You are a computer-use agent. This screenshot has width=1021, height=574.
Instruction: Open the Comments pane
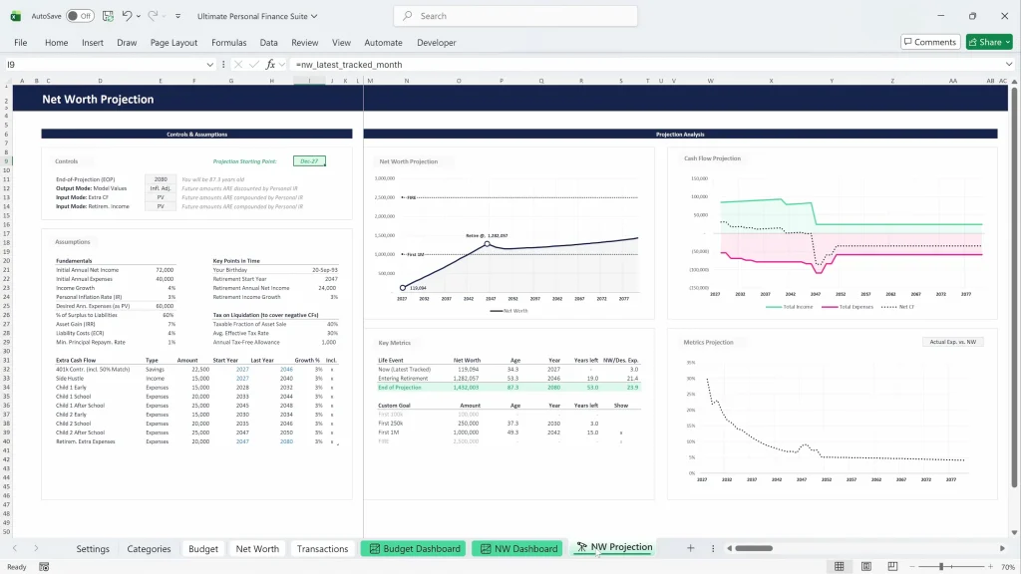[929, 42]
